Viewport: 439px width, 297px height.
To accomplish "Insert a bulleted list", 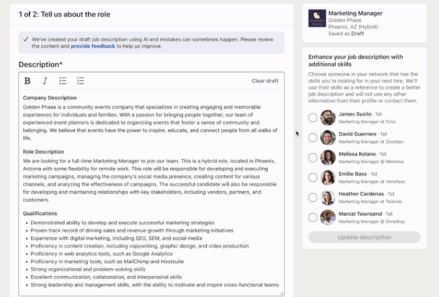I will click(x=63, y=81).
